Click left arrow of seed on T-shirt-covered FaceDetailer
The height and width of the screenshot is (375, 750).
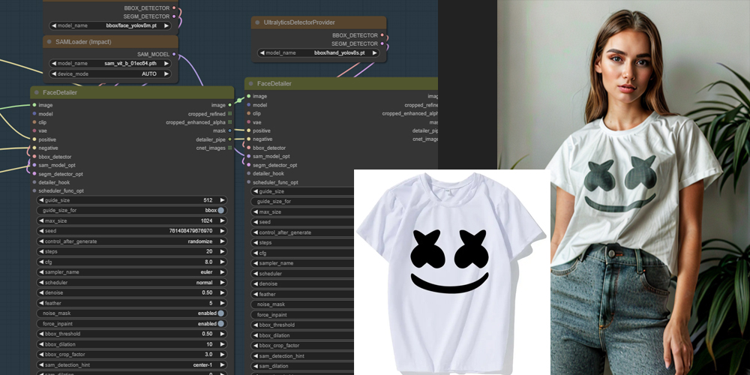256,222
